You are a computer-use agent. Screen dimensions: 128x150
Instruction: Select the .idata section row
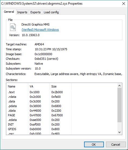click(39, 111)
